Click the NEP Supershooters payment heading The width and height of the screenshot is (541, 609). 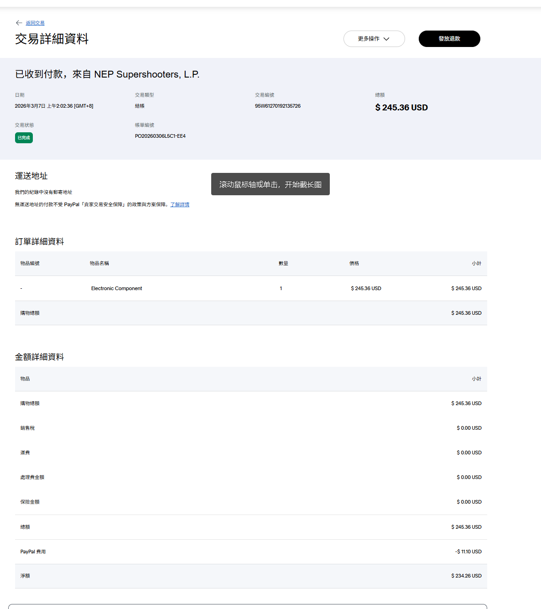[107, 74]
